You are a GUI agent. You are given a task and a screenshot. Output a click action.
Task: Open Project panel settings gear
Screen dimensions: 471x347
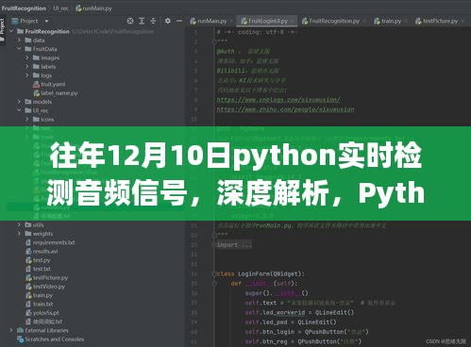[x=168, y=21]
